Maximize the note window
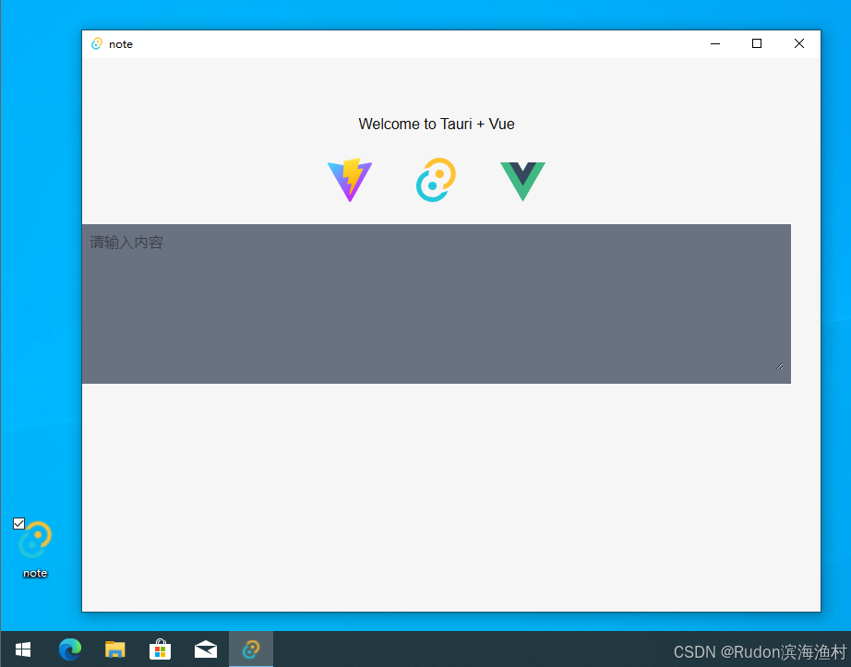 (x=757, y=44)
